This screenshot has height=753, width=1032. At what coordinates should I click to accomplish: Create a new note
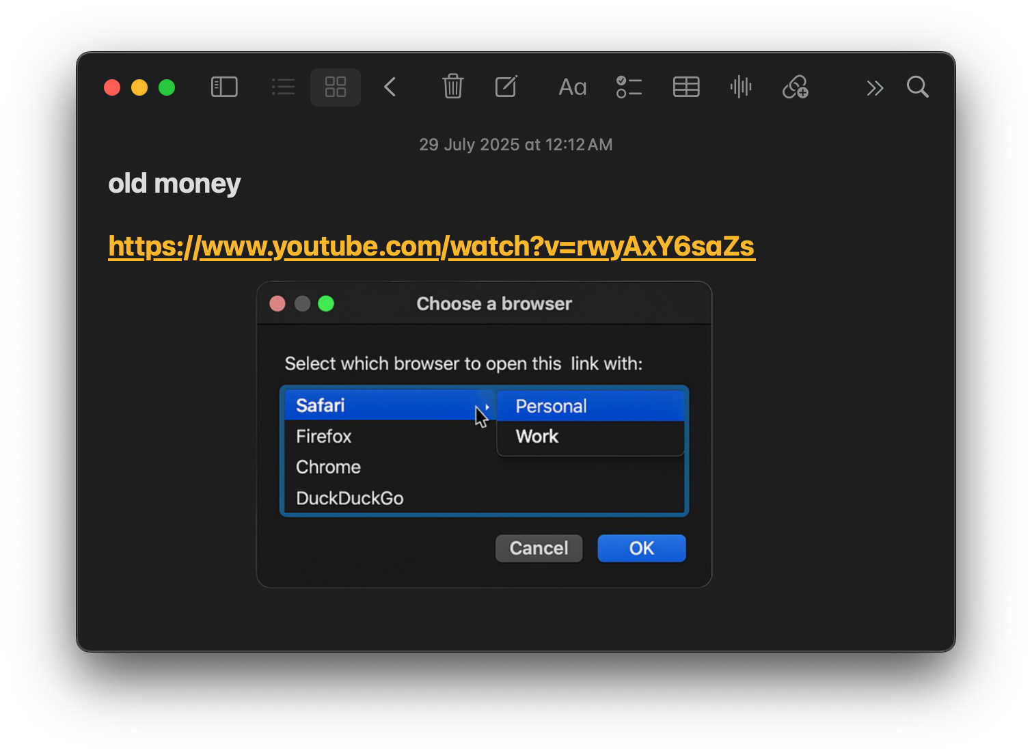pos(506,87)
